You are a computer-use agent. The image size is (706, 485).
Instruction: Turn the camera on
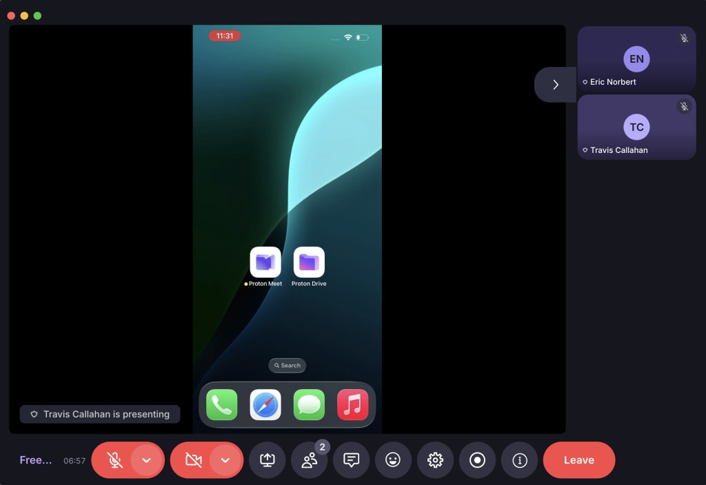pyautogui.click(x=194, y=460)
